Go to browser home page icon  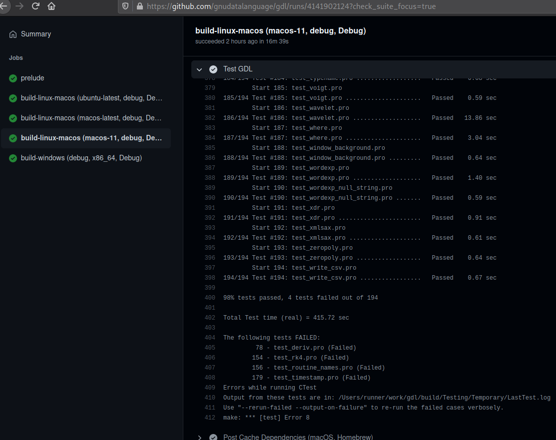tap(51, 6)
